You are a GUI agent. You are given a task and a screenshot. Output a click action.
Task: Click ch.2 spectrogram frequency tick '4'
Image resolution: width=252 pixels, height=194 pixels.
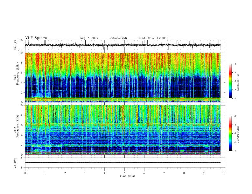[22, 135]
